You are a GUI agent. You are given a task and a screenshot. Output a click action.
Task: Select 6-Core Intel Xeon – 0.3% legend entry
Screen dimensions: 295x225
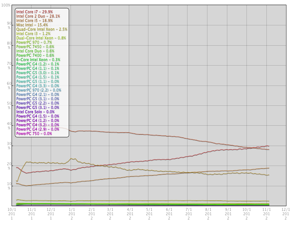click(x=38, y=59)
